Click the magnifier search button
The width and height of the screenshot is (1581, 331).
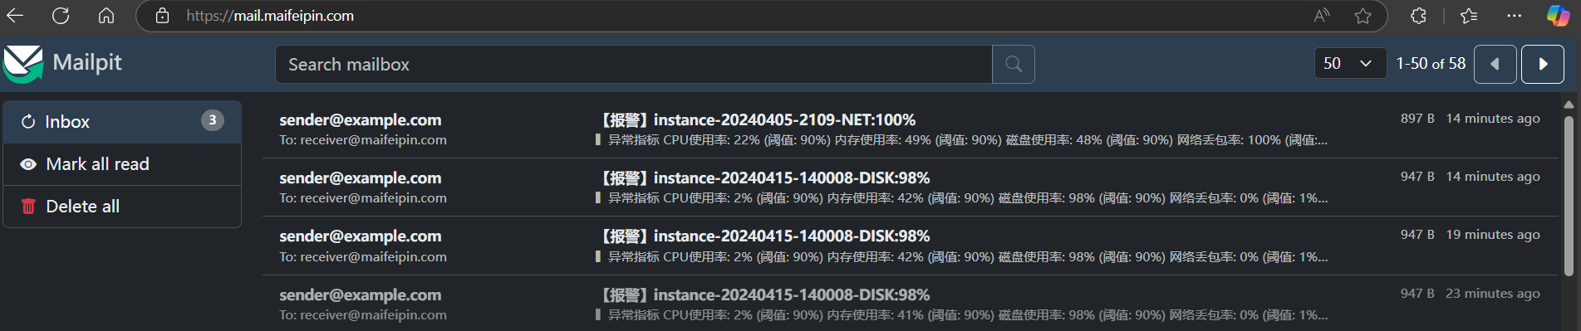coord(1014,64)
